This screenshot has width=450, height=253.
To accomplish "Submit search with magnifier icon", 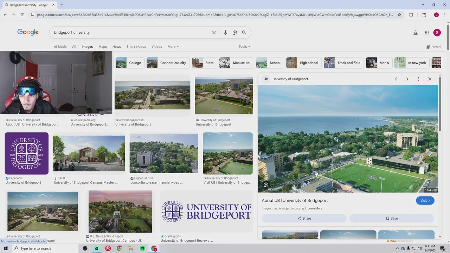I will (244, 33).
